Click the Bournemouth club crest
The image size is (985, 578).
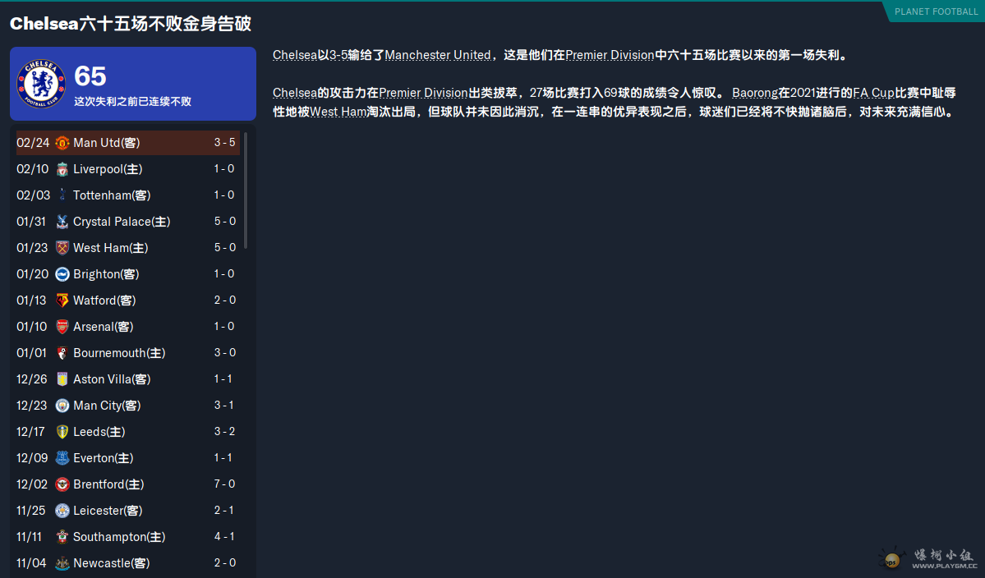(62, 353)
